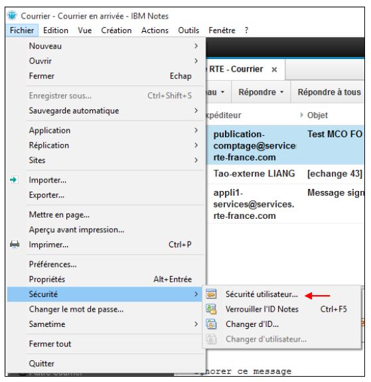Close the RTE - Courrier tab
The image size is (371, 382).
pyautogui.click(x=274, y=70)
